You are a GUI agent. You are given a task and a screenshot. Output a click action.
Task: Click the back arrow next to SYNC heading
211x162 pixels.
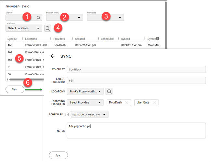point(53,56)
